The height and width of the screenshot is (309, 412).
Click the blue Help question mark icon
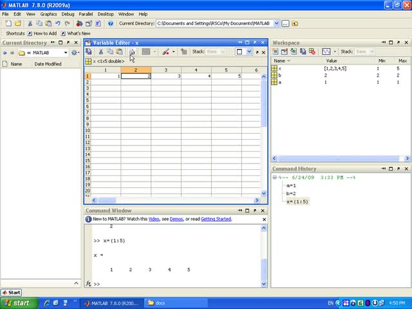pos(110,23)
